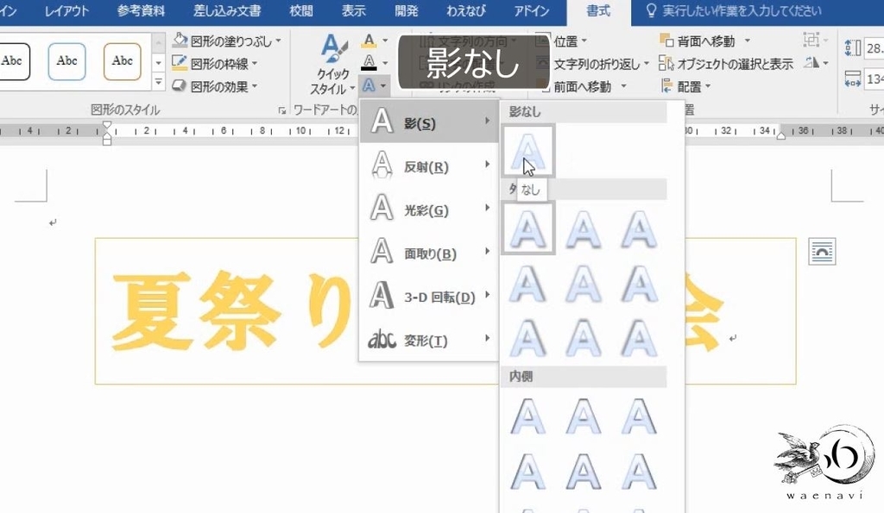Click the shape outline pen icon
Image resolution: width=884 pixels, height=513 pixels.
tap(180, 63)
